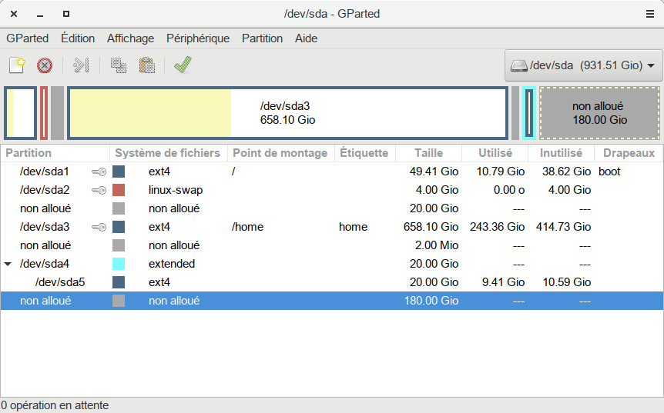Open the Partition menu
664x413 pixels.
[x=262, y=38]
